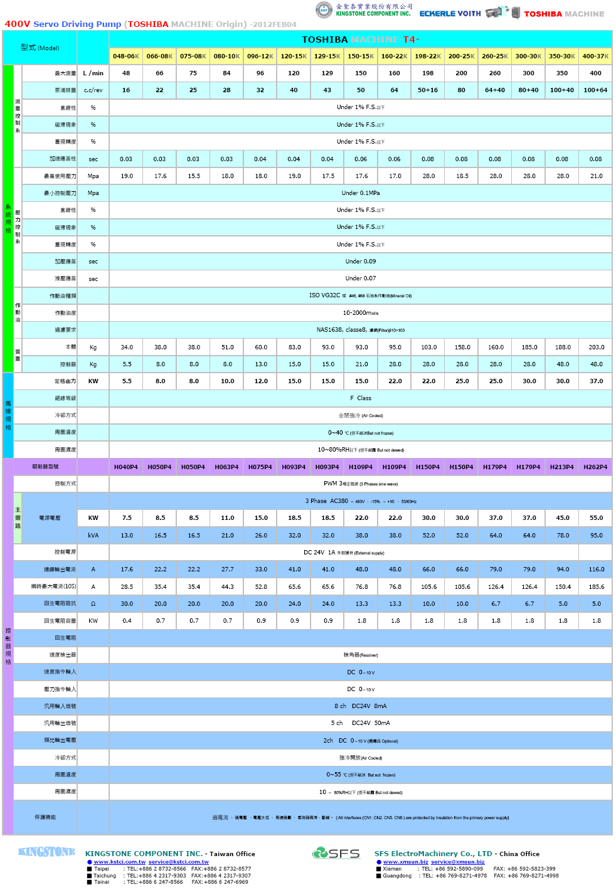Select the 066-08K model column header
616x890 pixels.
[159, 56]
